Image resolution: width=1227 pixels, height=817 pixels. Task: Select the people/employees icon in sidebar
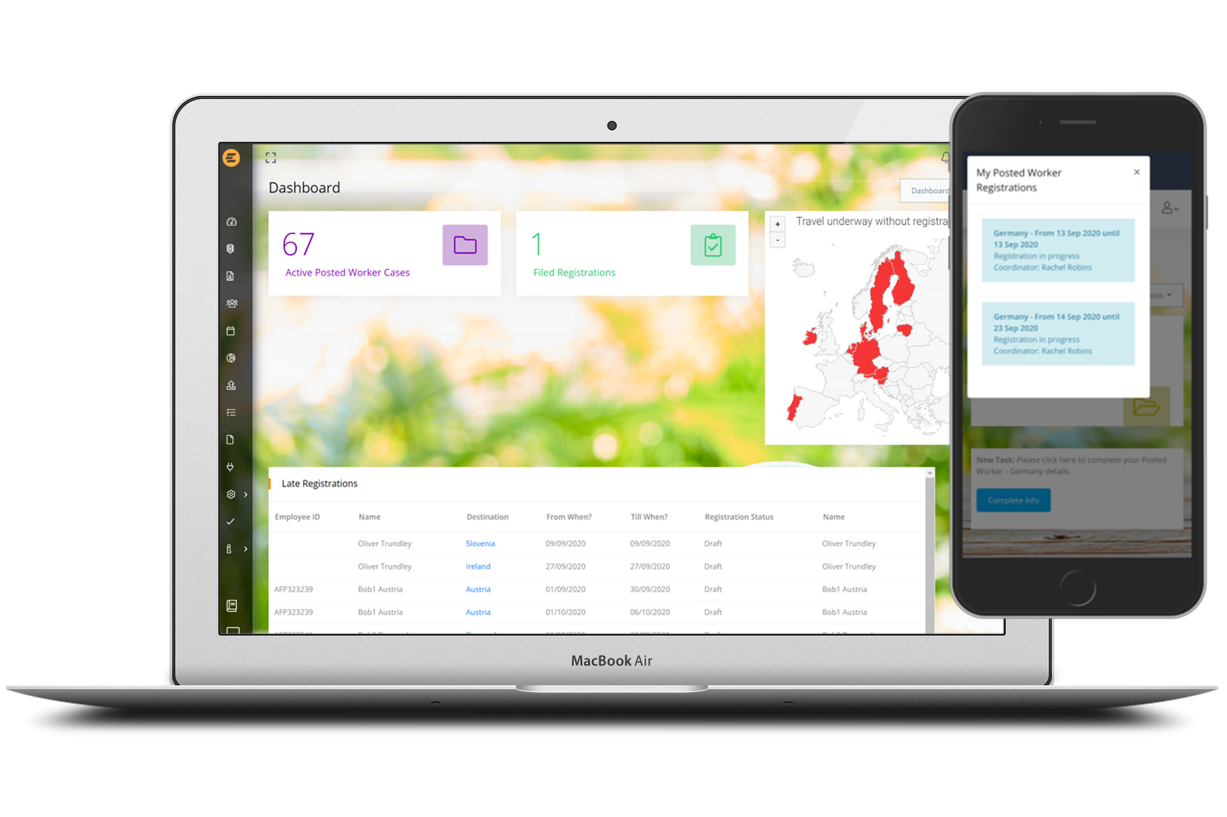pos(232,303)
